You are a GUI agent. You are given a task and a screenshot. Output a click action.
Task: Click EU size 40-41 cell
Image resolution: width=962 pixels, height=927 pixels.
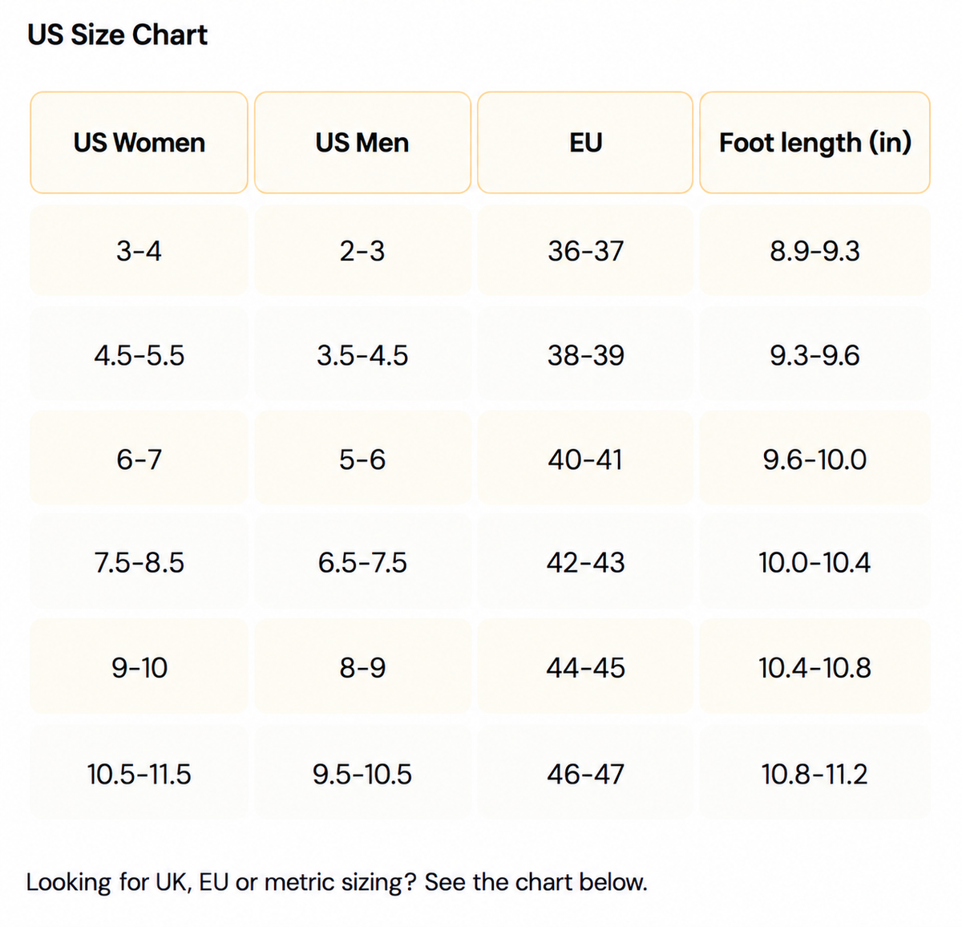(x=585, y=459)
